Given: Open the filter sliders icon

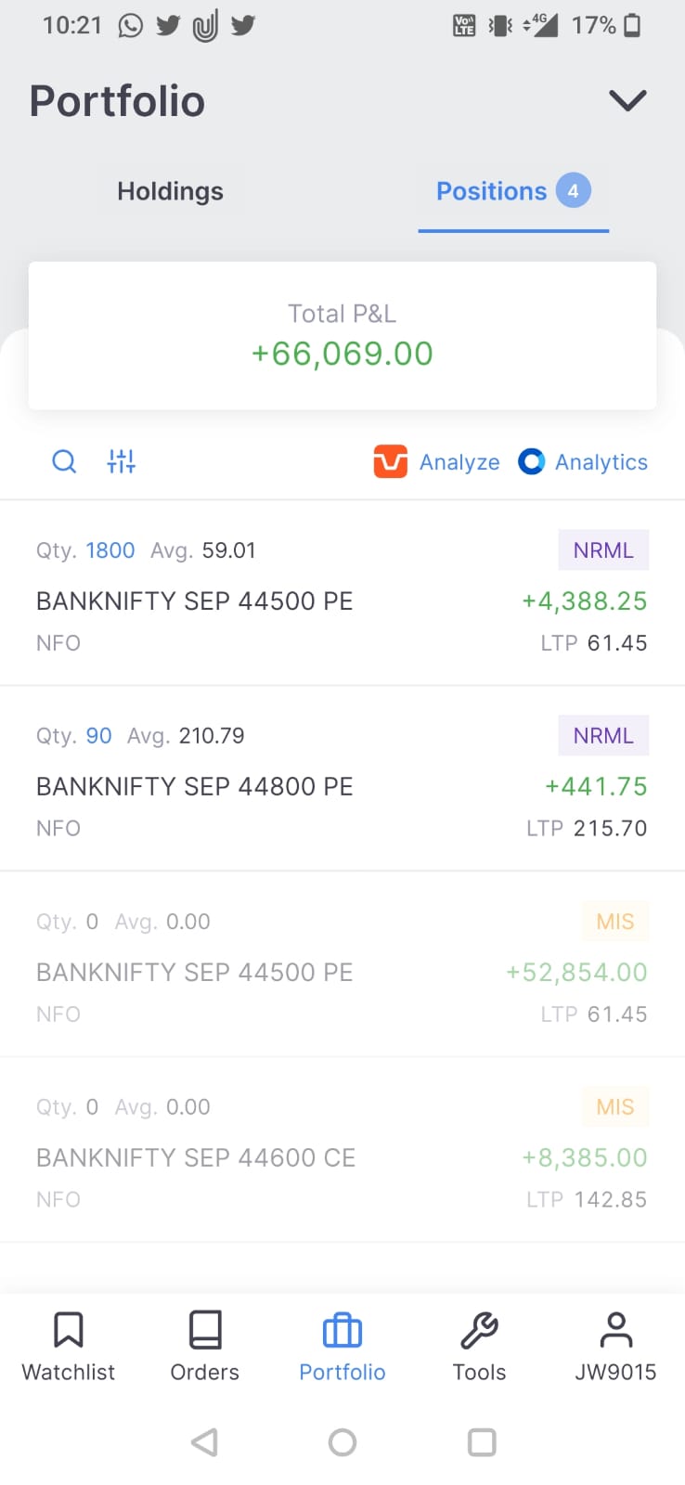Looking at the screenshot, I should (122, 461).
